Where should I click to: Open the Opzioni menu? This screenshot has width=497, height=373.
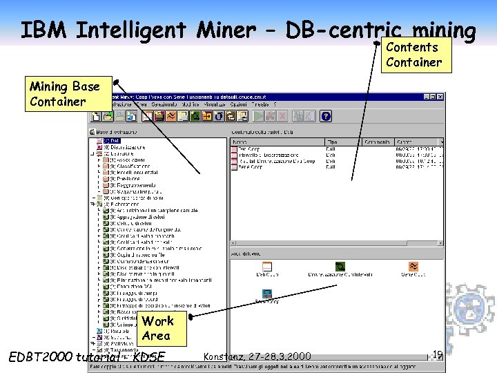238,104
